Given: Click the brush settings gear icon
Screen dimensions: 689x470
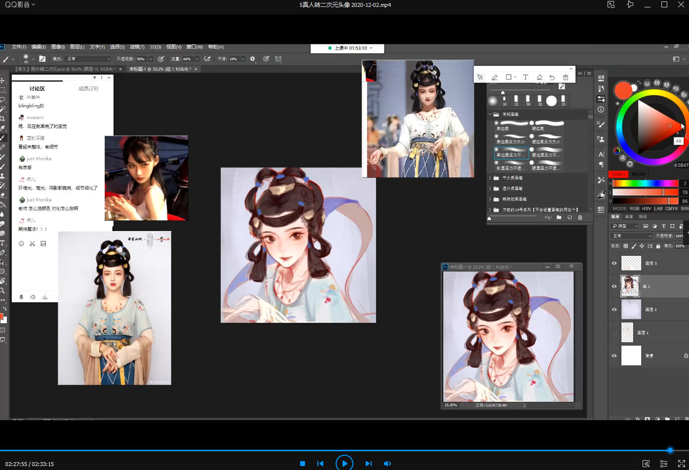Looking at the screenshot, I should click(253, 59).
